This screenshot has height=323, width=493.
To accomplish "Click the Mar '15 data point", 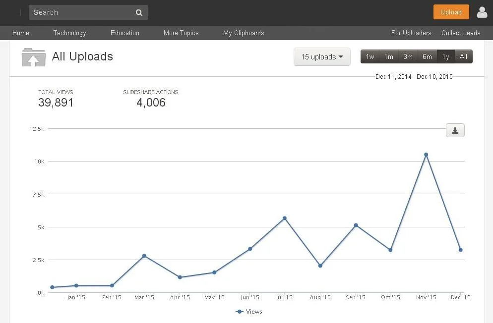I will [144, 256].
